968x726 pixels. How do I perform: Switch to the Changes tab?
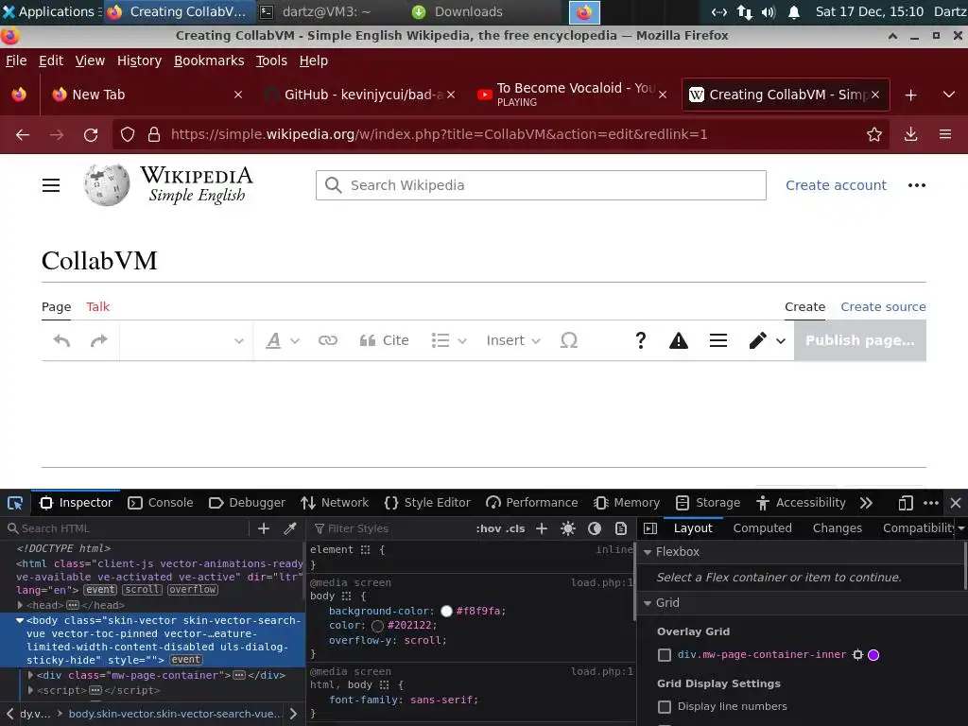(x=838, y=528)
